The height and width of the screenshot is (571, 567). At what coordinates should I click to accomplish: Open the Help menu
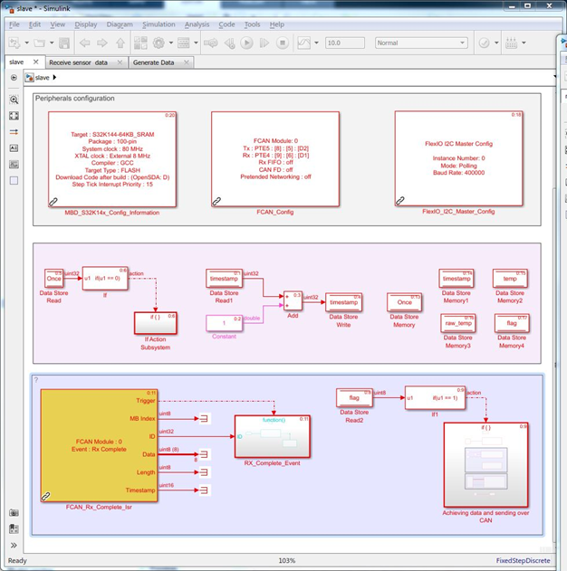coord(277,24)
